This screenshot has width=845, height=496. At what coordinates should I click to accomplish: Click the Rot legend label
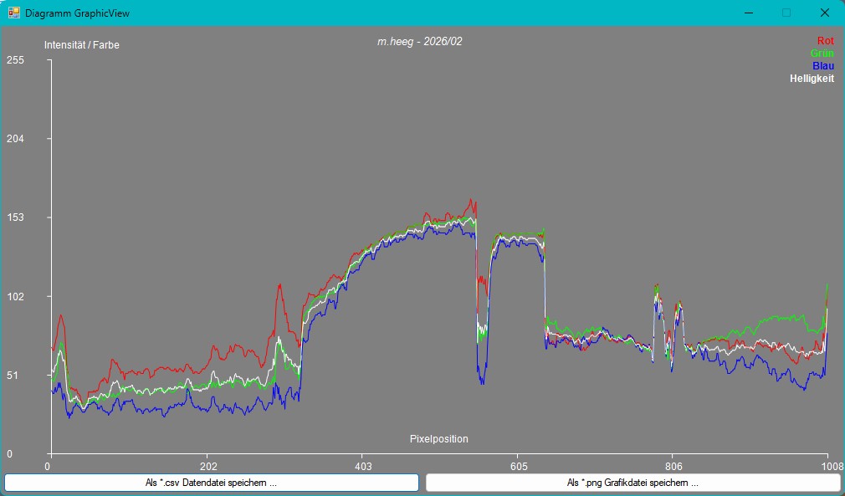tap(825, 41)
